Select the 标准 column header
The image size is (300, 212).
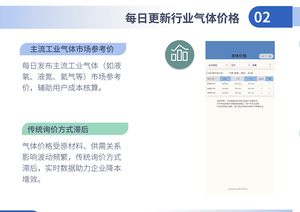225,79
